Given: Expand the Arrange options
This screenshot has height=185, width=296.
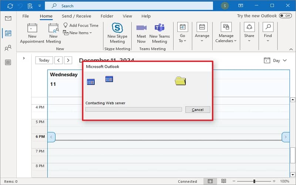Looking at the screenshot, I should click(x=202, y=33).
